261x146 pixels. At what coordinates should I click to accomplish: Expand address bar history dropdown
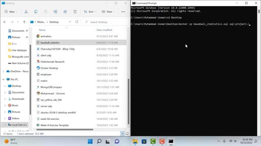70,22
